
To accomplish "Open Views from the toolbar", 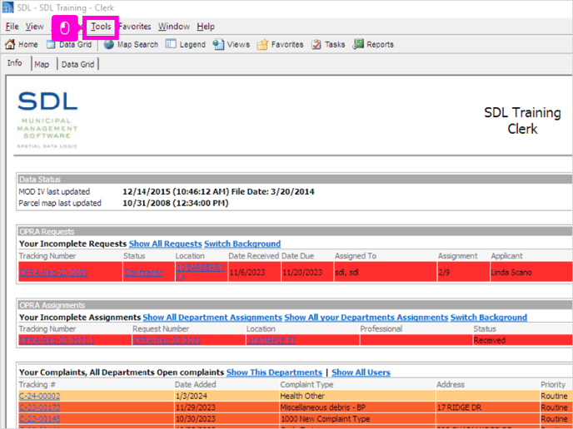I will pyautogui.click(x=232, y=45).
